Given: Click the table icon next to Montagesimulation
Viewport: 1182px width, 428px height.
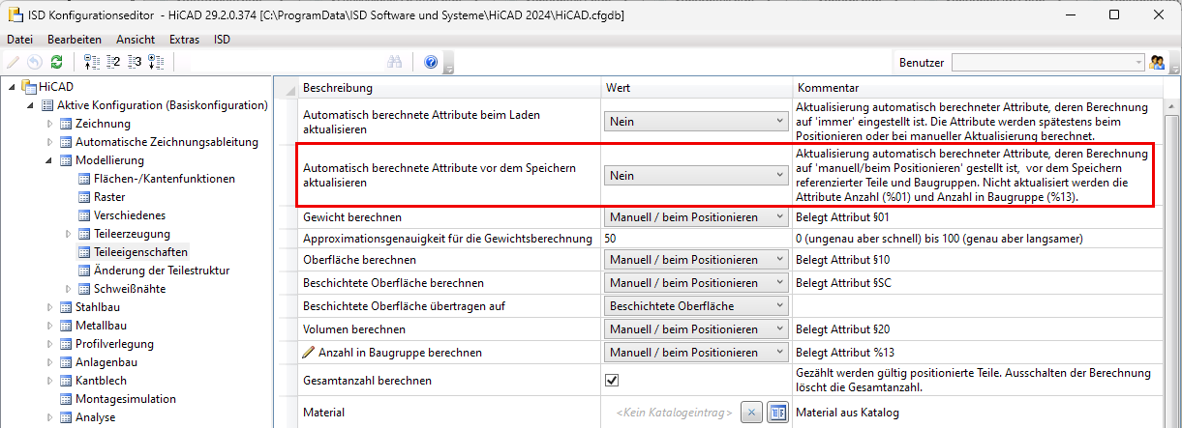Looking at the screenshot, I should [x=65, y=399].
